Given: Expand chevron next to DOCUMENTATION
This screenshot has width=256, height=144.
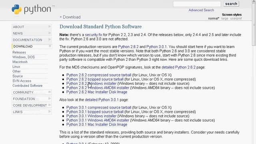Looking at the screenshot, I should click(x=50, y=40).
